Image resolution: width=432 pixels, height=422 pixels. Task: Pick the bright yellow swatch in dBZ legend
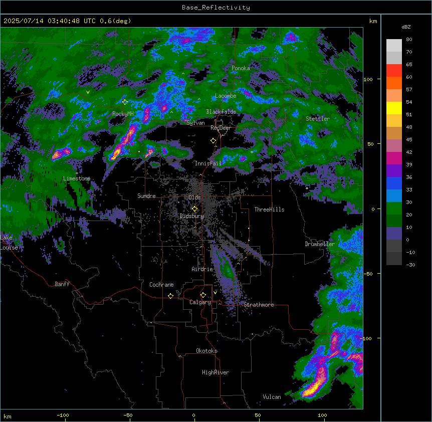click(x=394, y=108)
